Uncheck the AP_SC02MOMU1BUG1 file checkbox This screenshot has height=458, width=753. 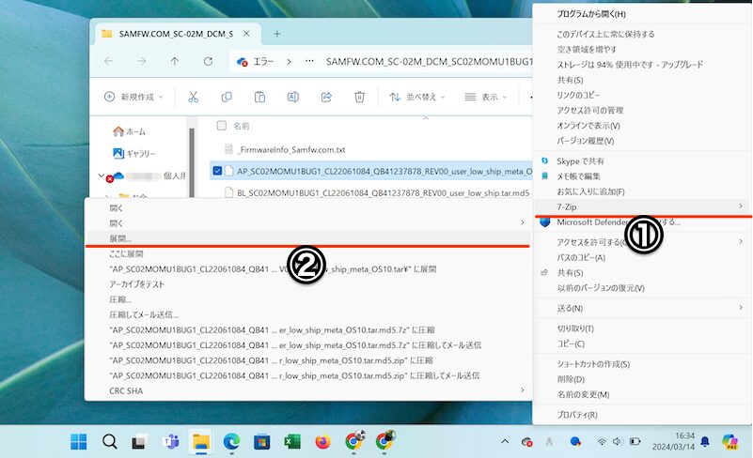pyautogui.click(x=218, y=171)
